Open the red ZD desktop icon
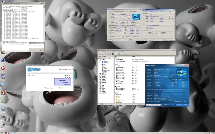 coord(3,68)
